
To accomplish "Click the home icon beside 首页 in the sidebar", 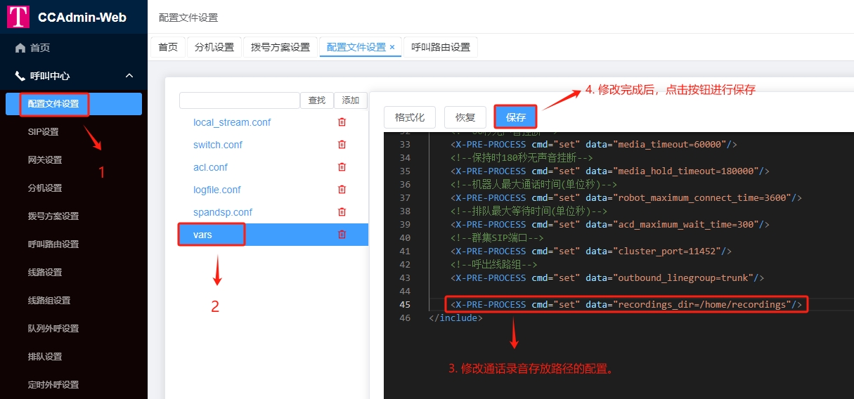I will tap(20, 48).
